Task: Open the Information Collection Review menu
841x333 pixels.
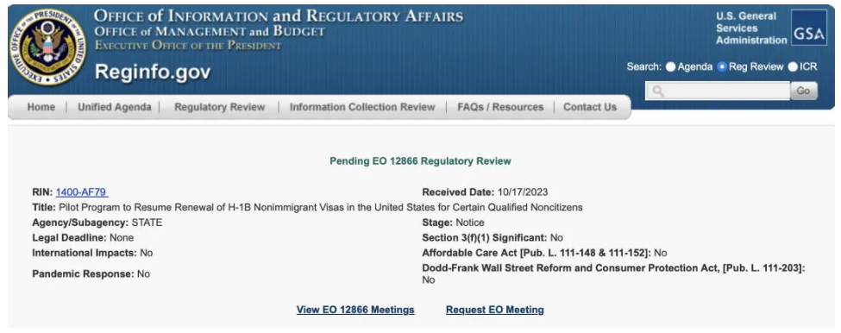Action: coord(362,107)
